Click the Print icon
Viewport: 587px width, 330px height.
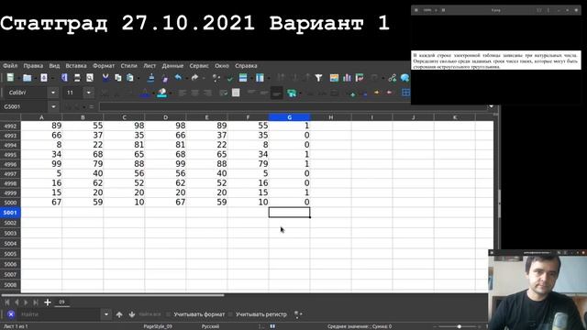coord(77,77)
